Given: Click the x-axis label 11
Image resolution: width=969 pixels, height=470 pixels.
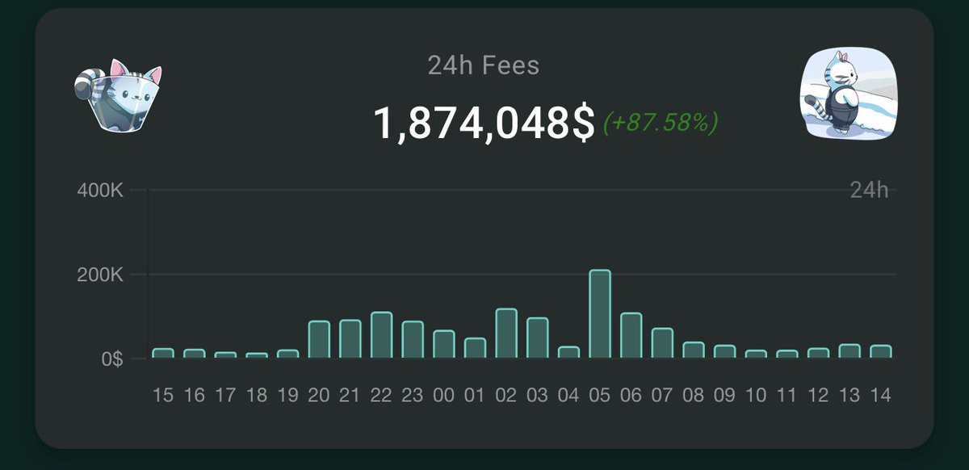Looking at the screenshot, I should pyautogui.click(x=787, y=396).
